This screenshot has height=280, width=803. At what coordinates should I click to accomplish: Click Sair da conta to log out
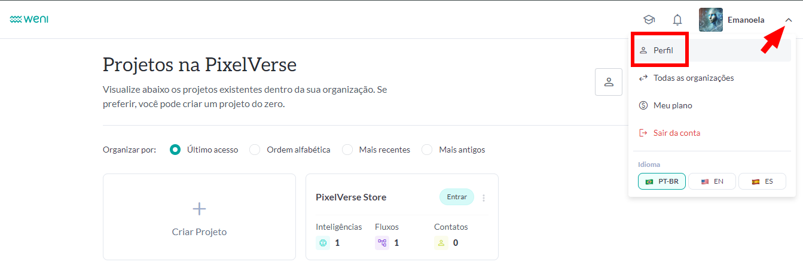point(676,133)
